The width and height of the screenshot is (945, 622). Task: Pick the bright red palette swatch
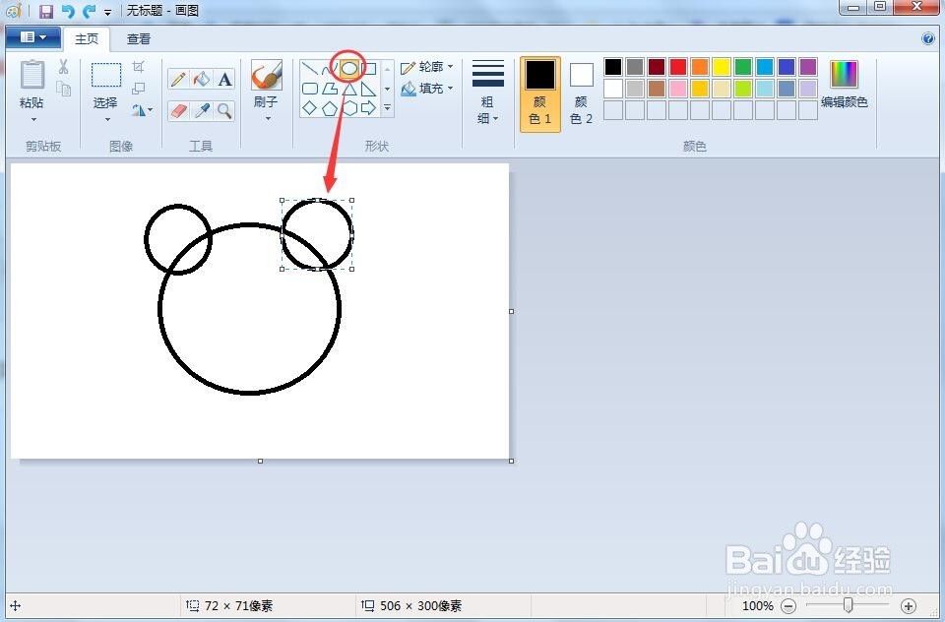pyautogui.click(x=678, y=67)
